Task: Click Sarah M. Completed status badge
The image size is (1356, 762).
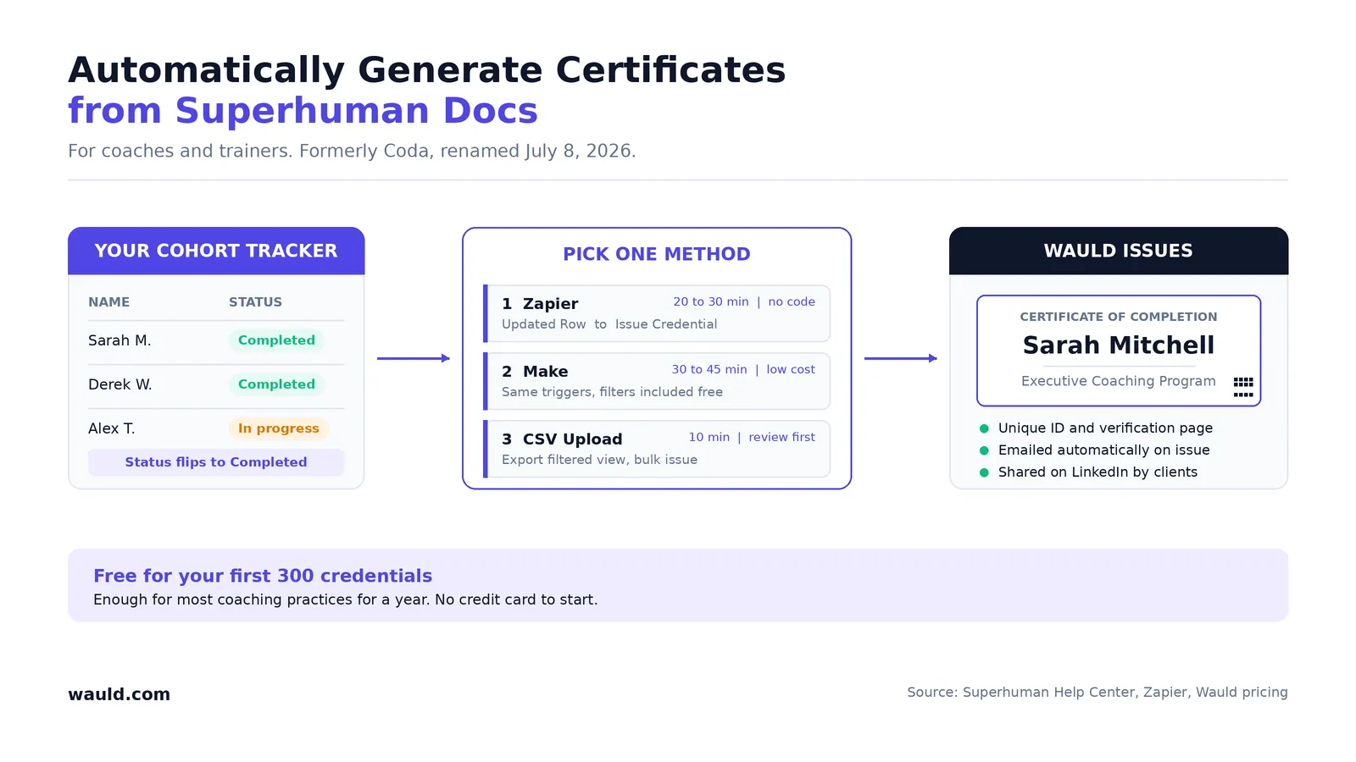Action: pyautogui.click(x=276, y=340)
